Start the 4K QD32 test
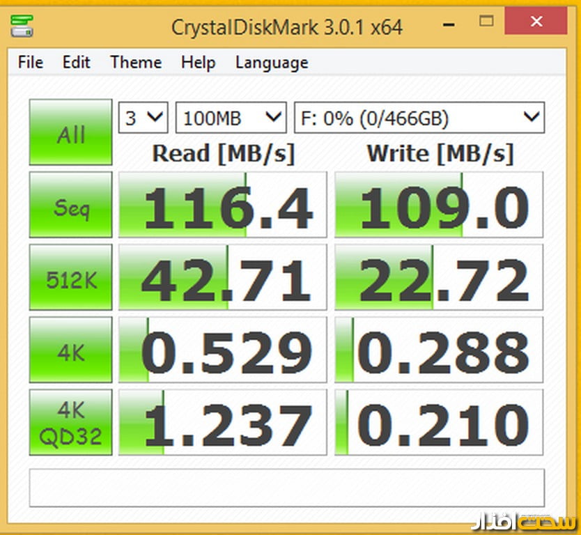The image size is (581, 535). [x=70, y=422]
